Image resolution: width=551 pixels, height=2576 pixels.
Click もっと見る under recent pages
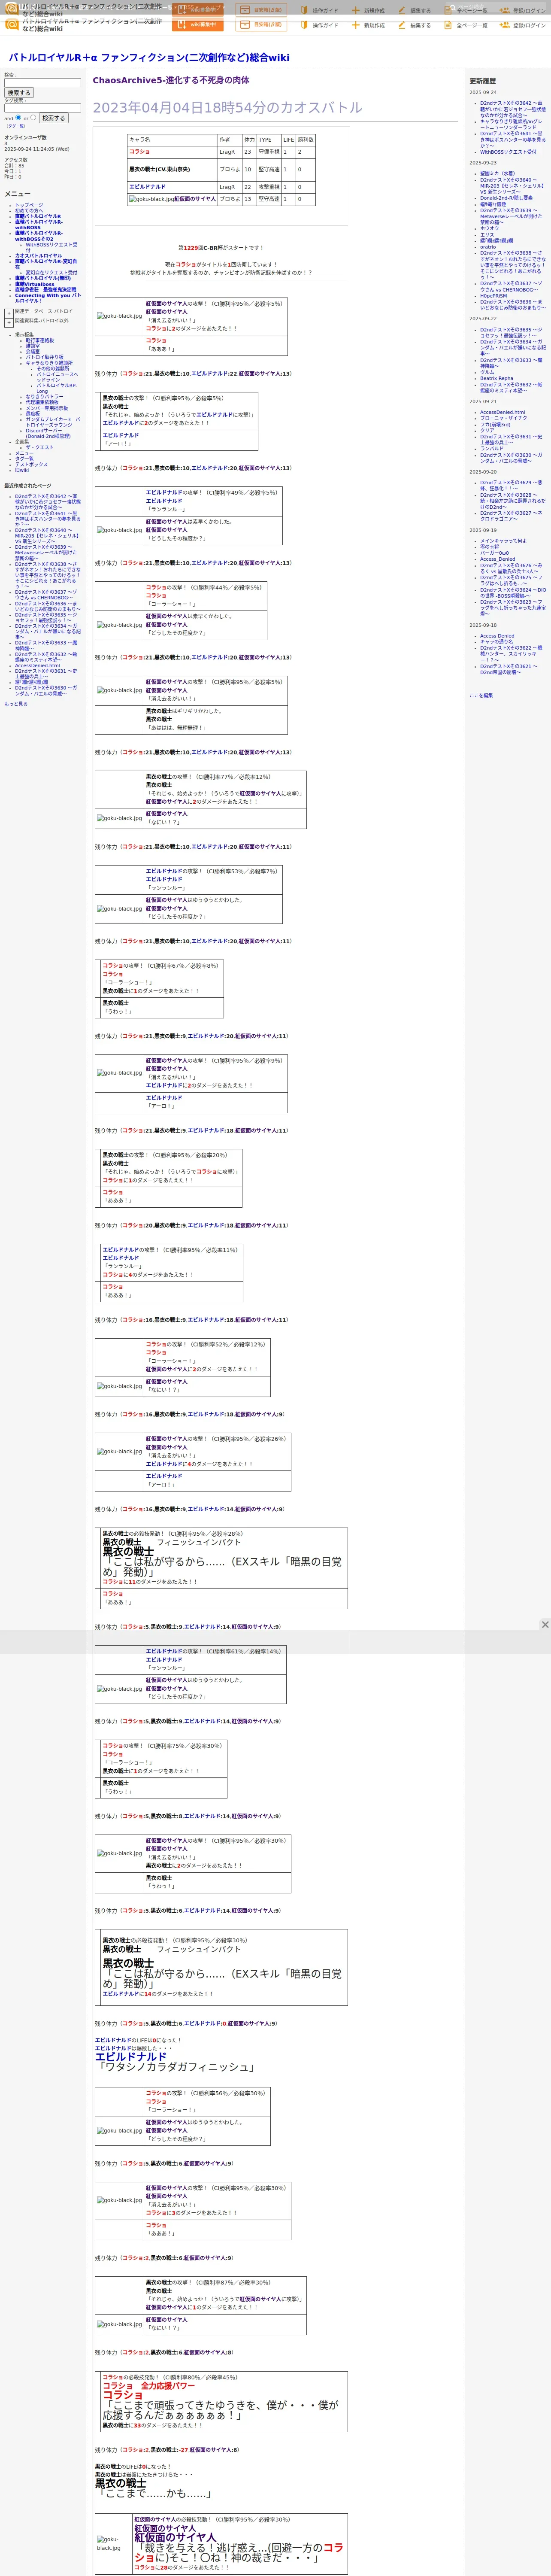click(16, 704)
